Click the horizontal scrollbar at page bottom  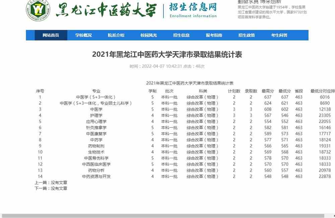pyautogui.click(x=163, y=216)
